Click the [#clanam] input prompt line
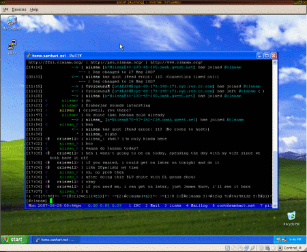Screen dimensions: 307x252 click(149, 201)
